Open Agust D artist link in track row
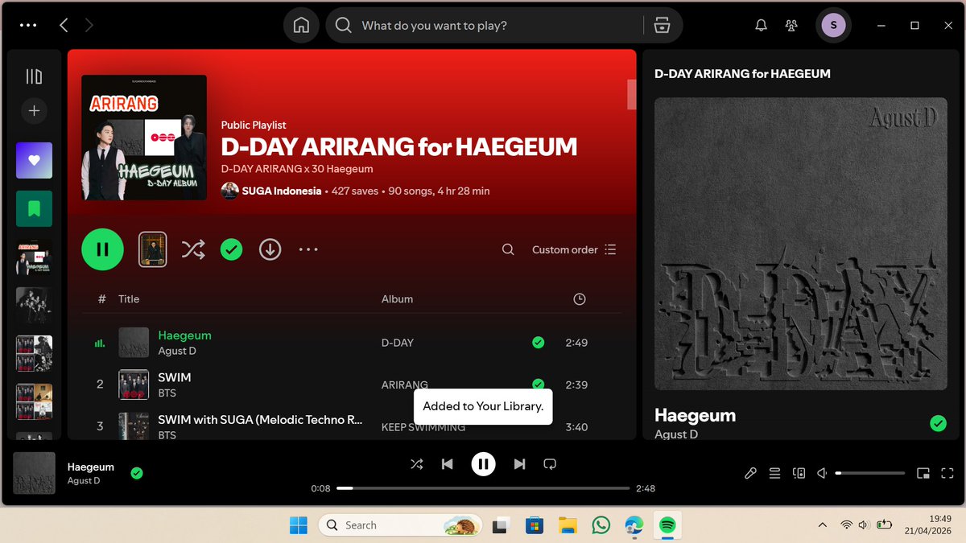Screen dimensions: 966x543 (x=177, y=352)
